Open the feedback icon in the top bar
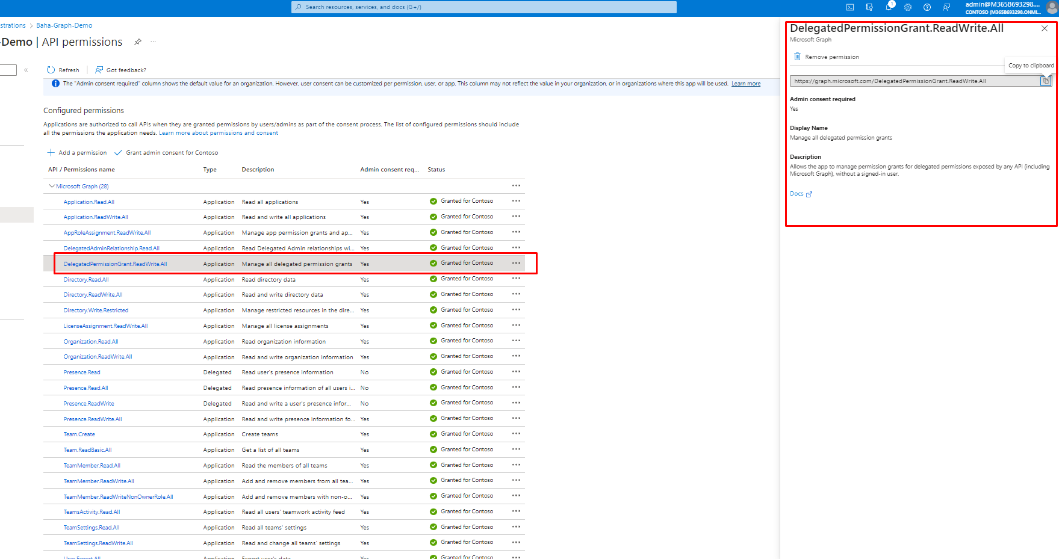The height and width of the screenshot is (559, 1059). [946, 7]
